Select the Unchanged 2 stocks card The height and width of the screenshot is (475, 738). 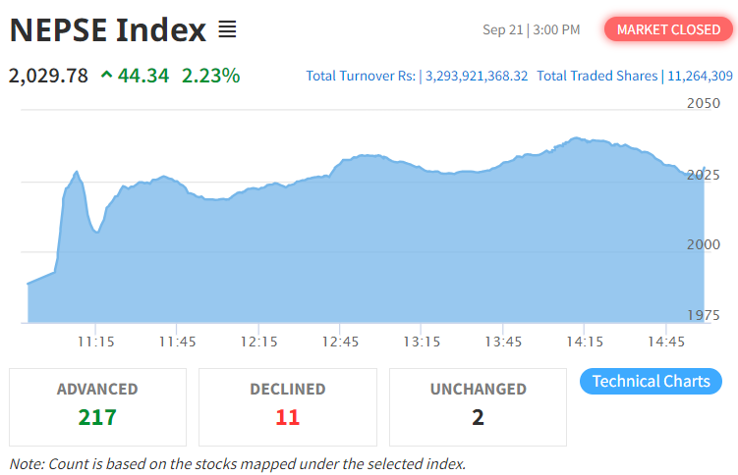pos(478,406)
